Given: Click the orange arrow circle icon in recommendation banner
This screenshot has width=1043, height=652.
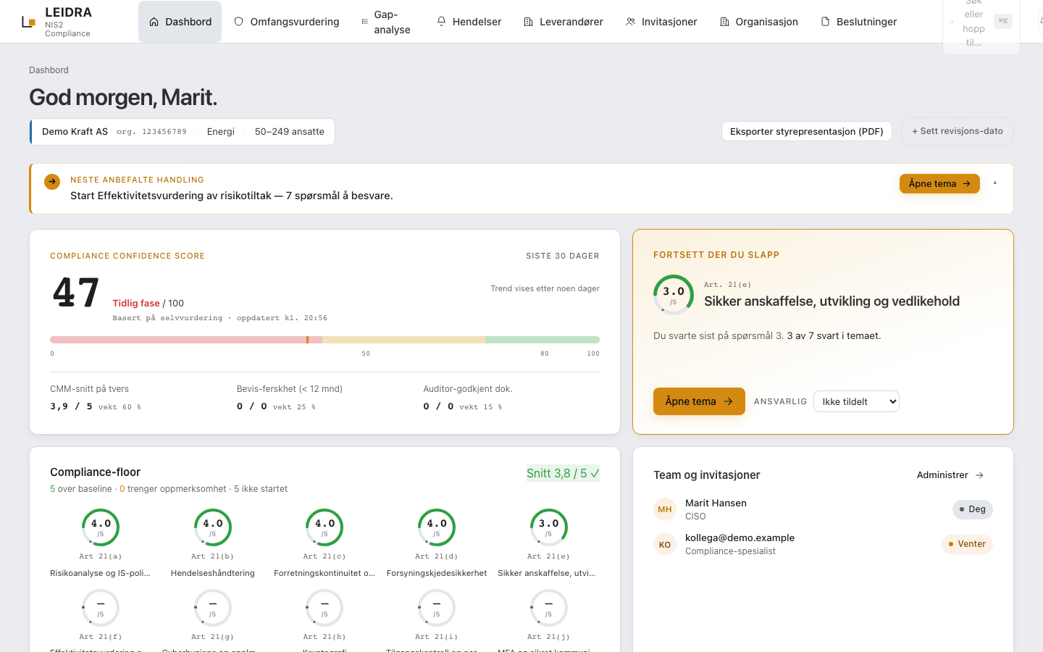Looking at the screenshot, I should [x=52, y=182].
